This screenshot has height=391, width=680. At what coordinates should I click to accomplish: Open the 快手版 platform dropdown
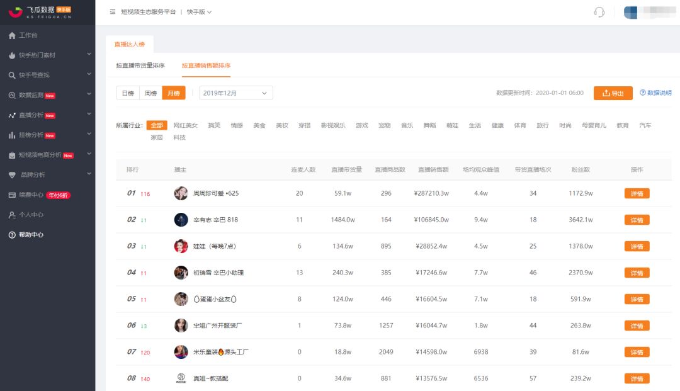click(x=199, y=12)
